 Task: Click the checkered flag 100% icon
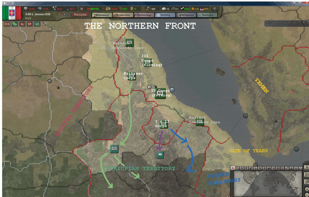tap(183, 9)
